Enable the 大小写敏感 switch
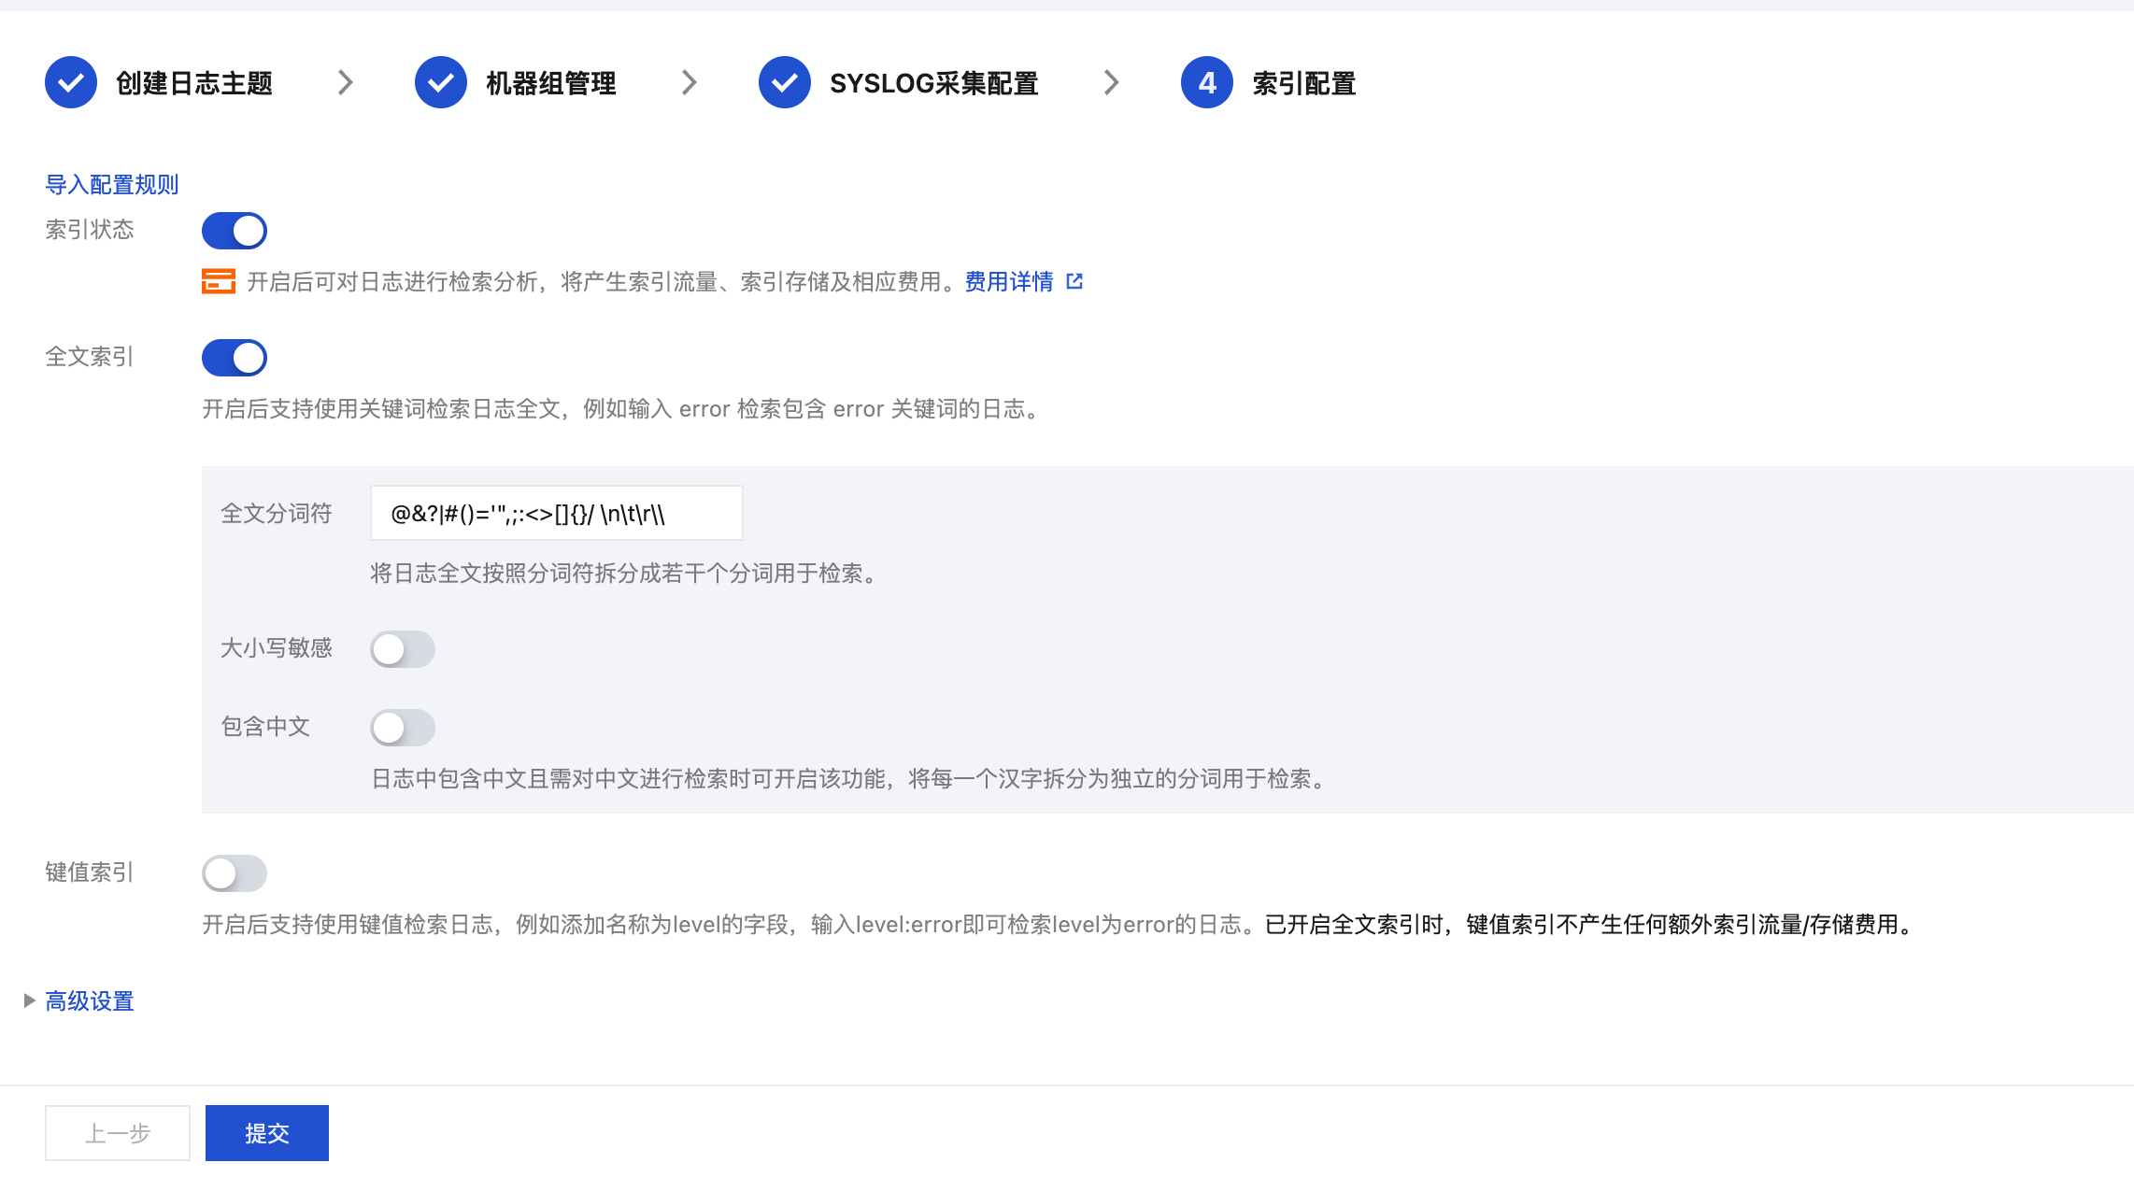Viewport: 2134px width, 1177px height. (403, 649)
